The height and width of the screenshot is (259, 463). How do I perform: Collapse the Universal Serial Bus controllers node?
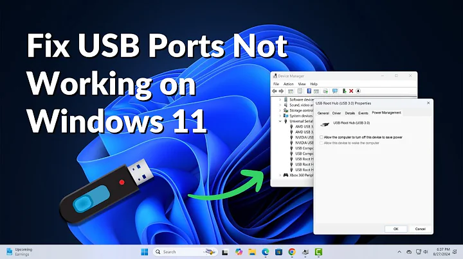[x=280, y=121]
